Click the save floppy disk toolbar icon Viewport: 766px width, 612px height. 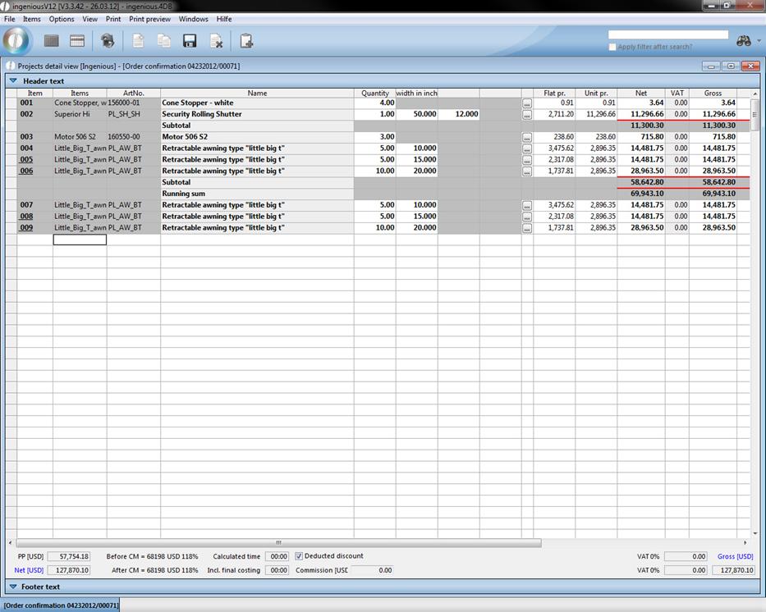(190, 41)
